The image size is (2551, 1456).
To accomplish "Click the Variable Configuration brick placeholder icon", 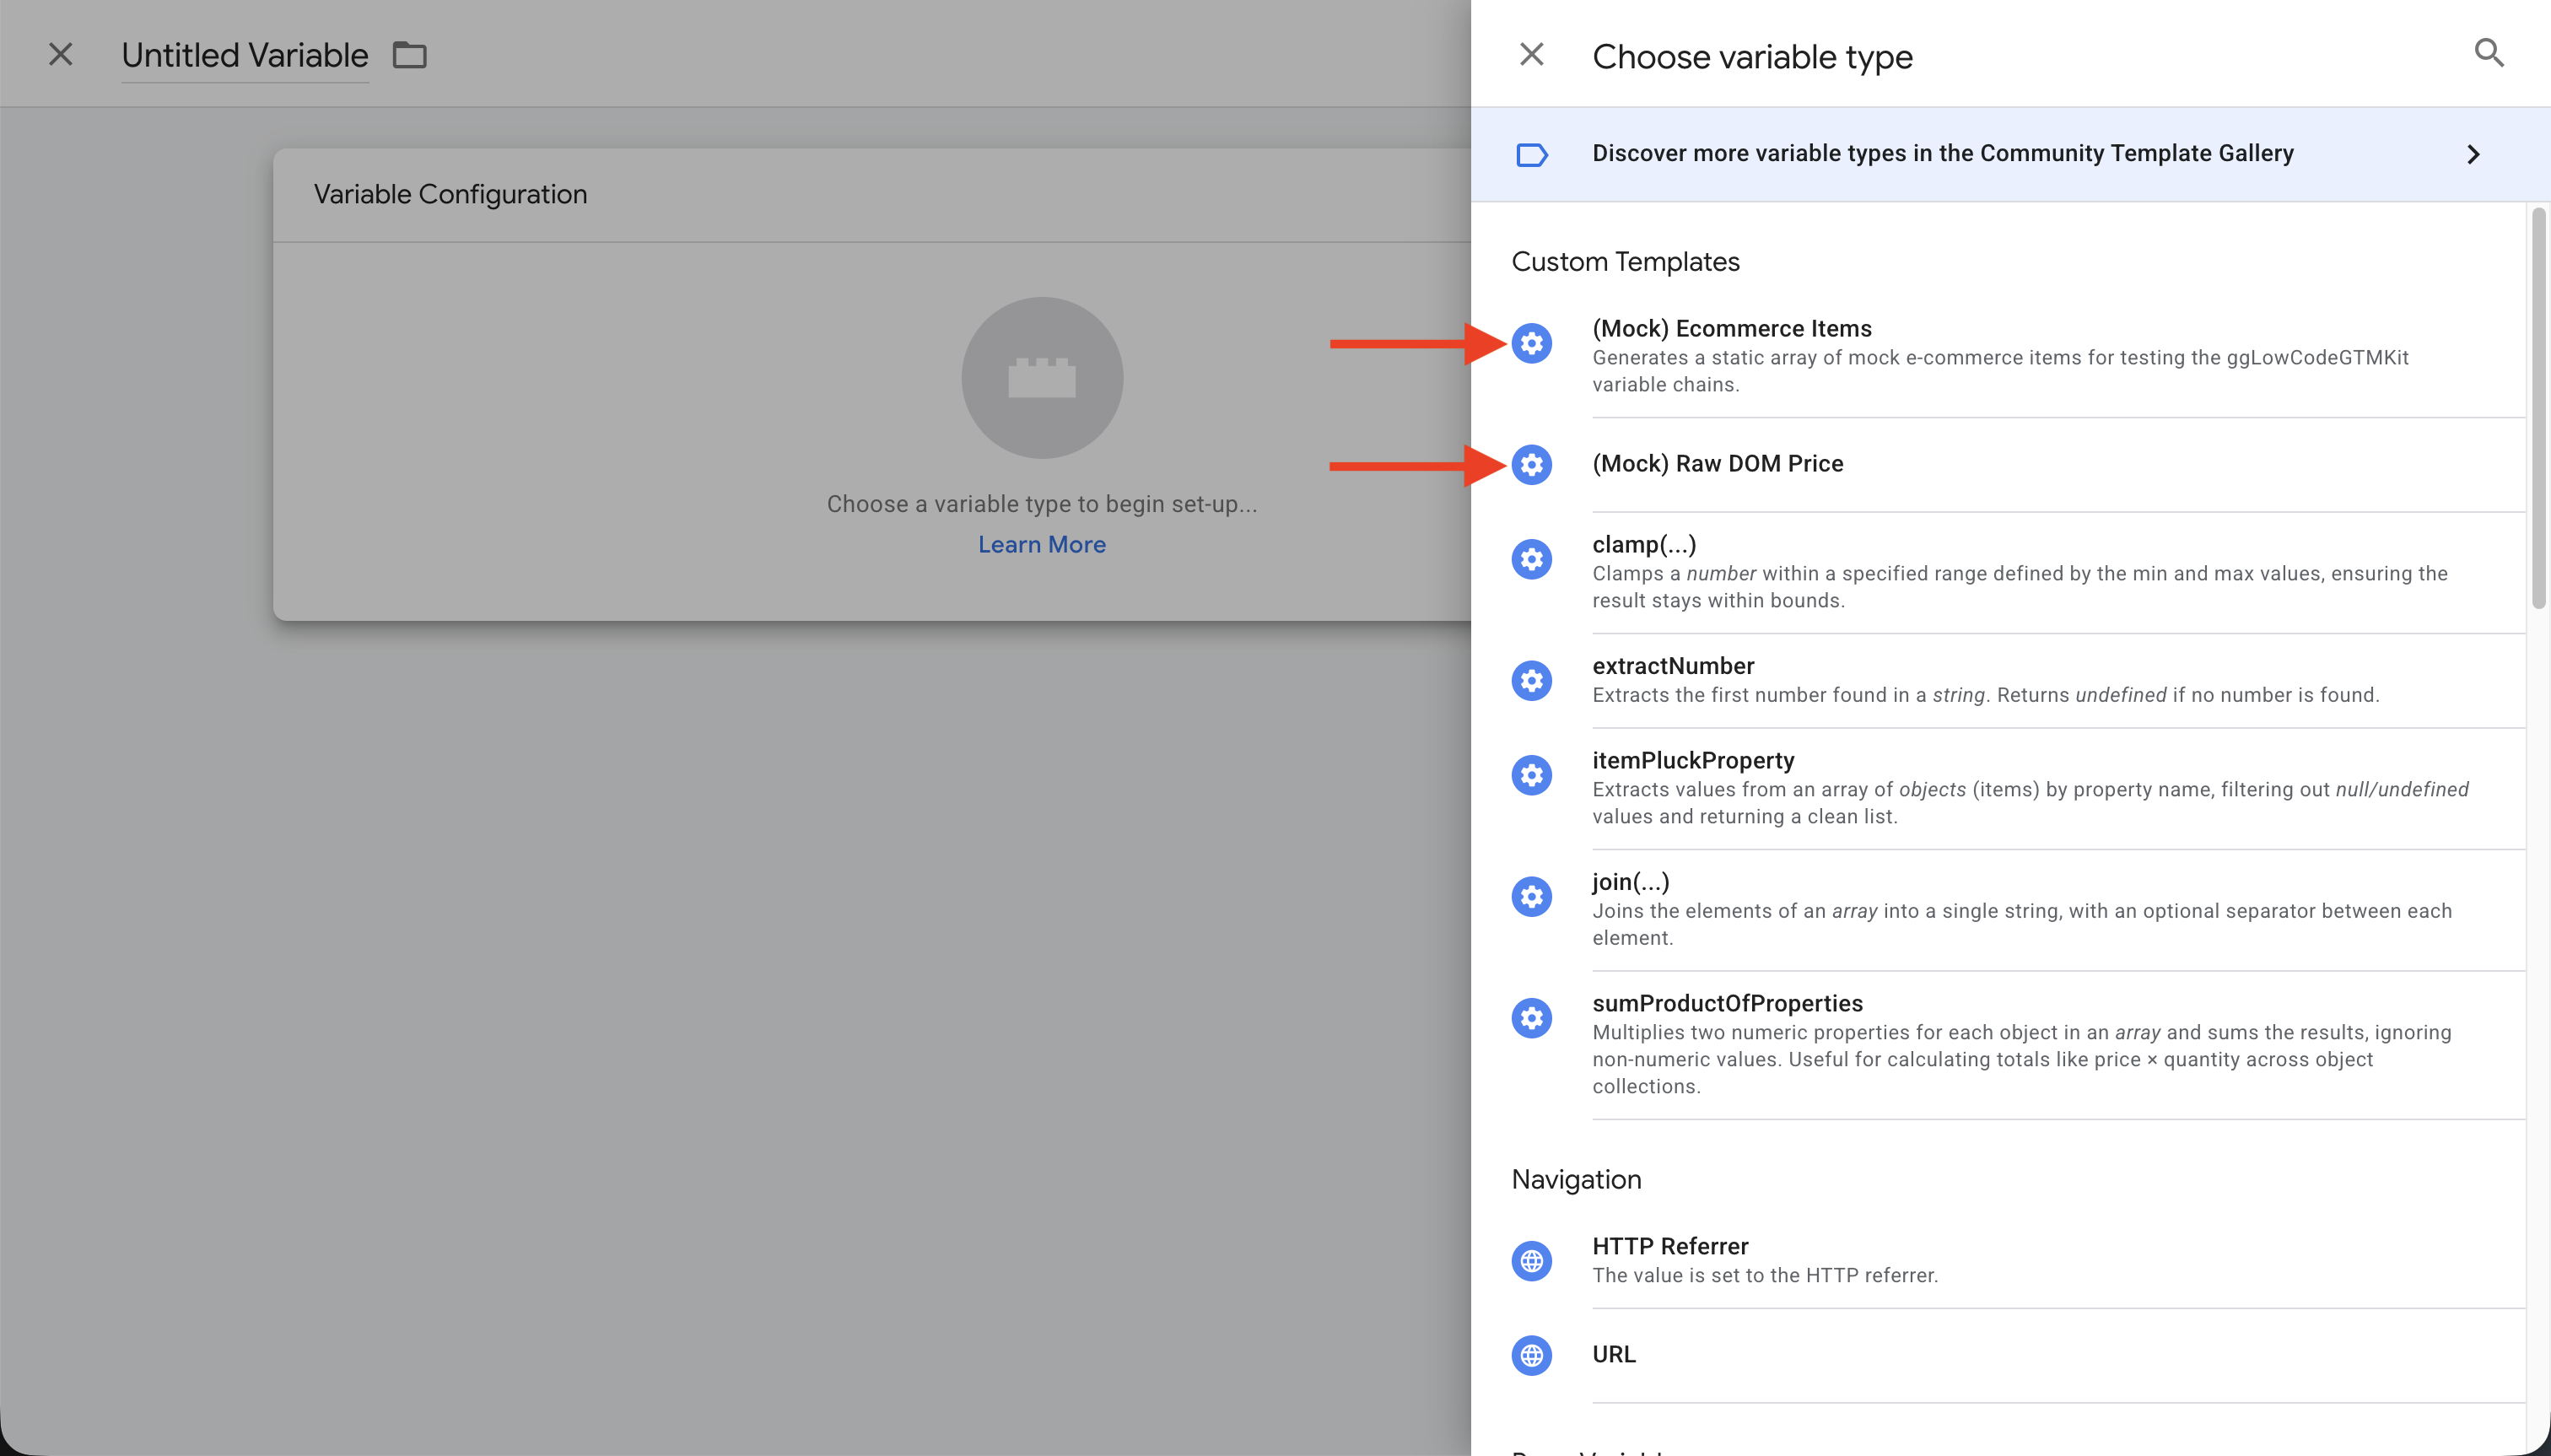I will (1042, 378).
